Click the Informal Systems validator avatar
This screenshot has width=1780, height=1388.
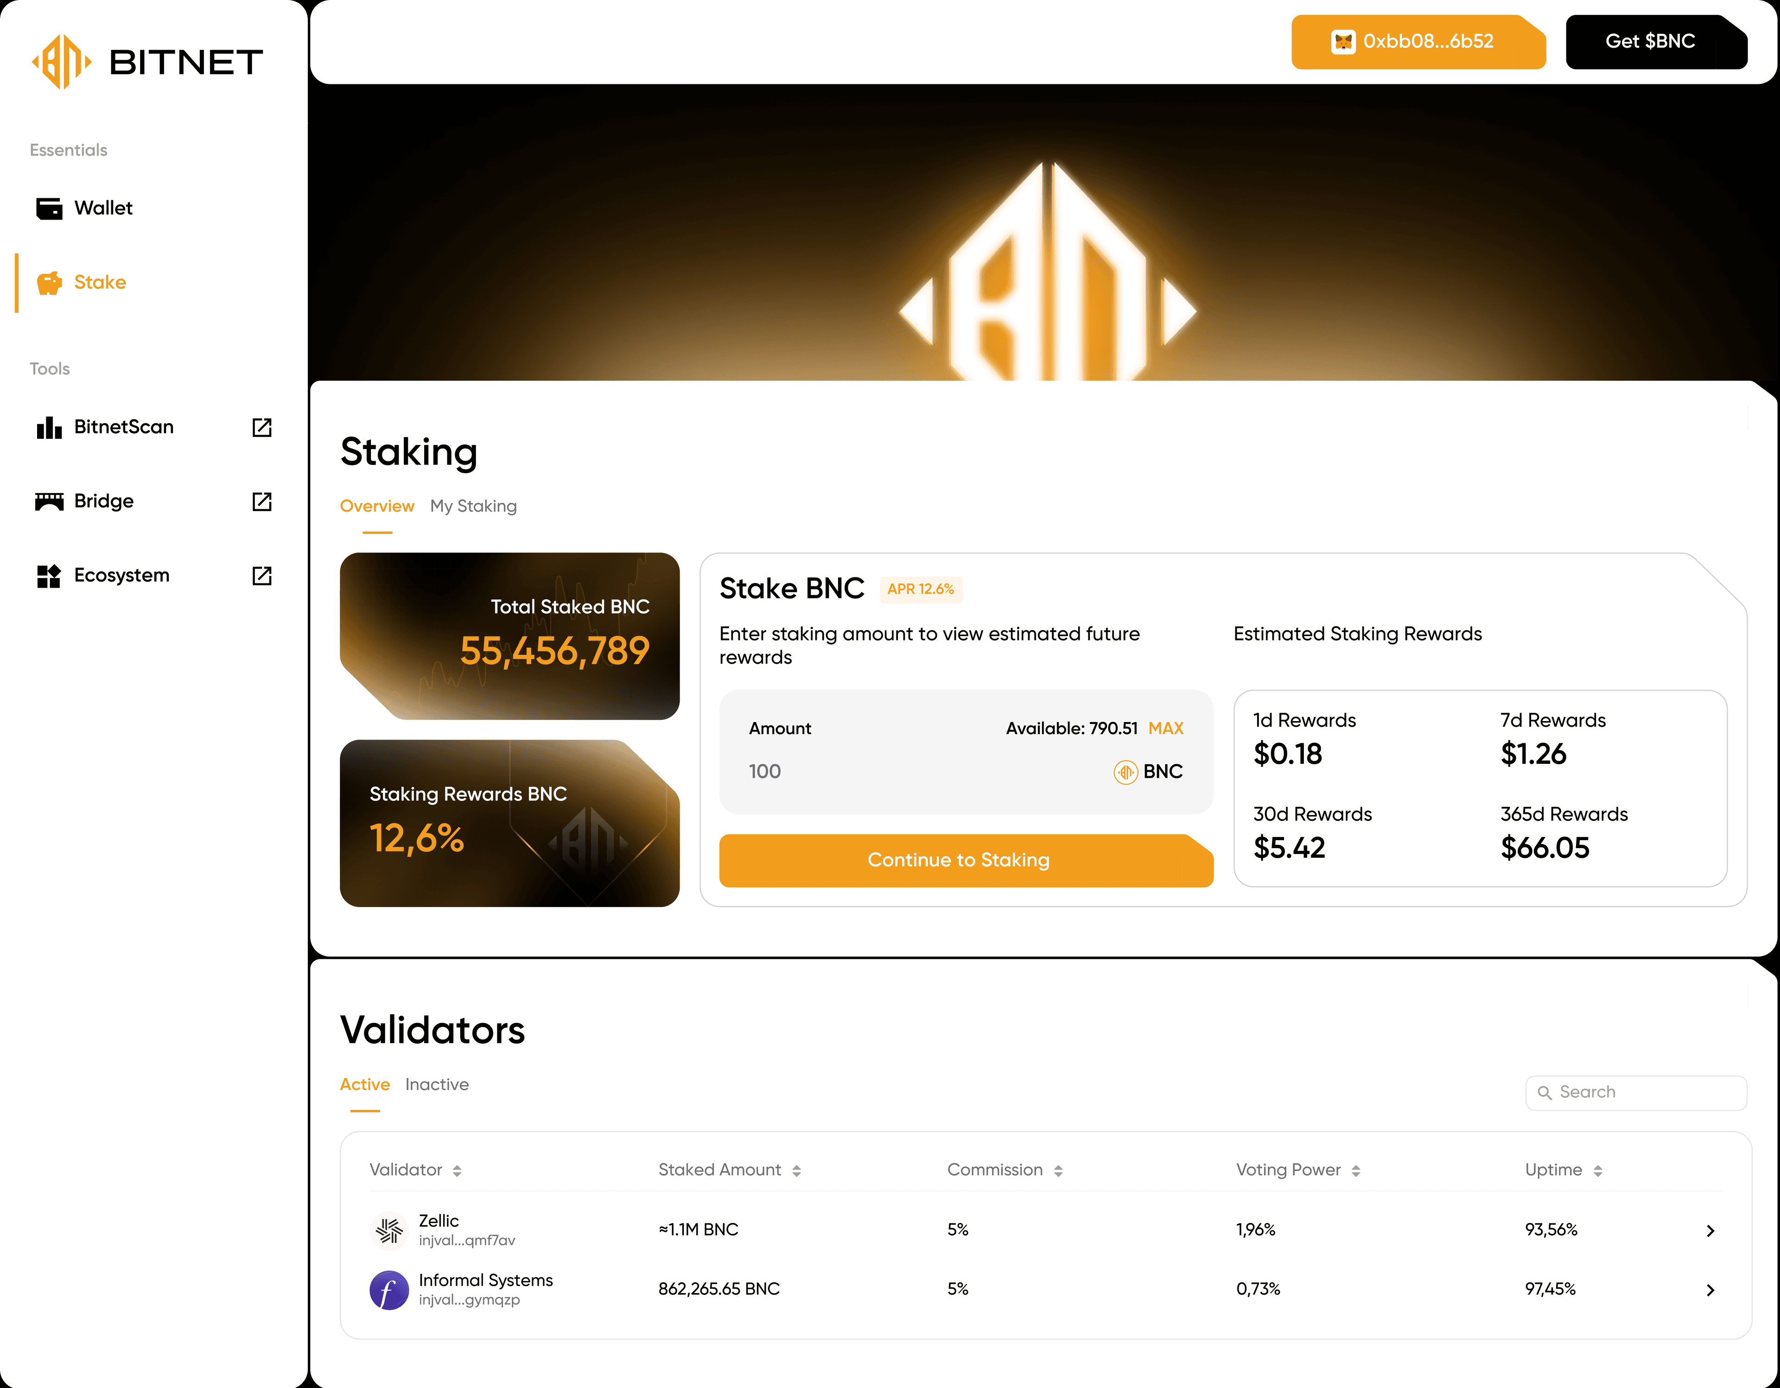[x=389, y=1289]
